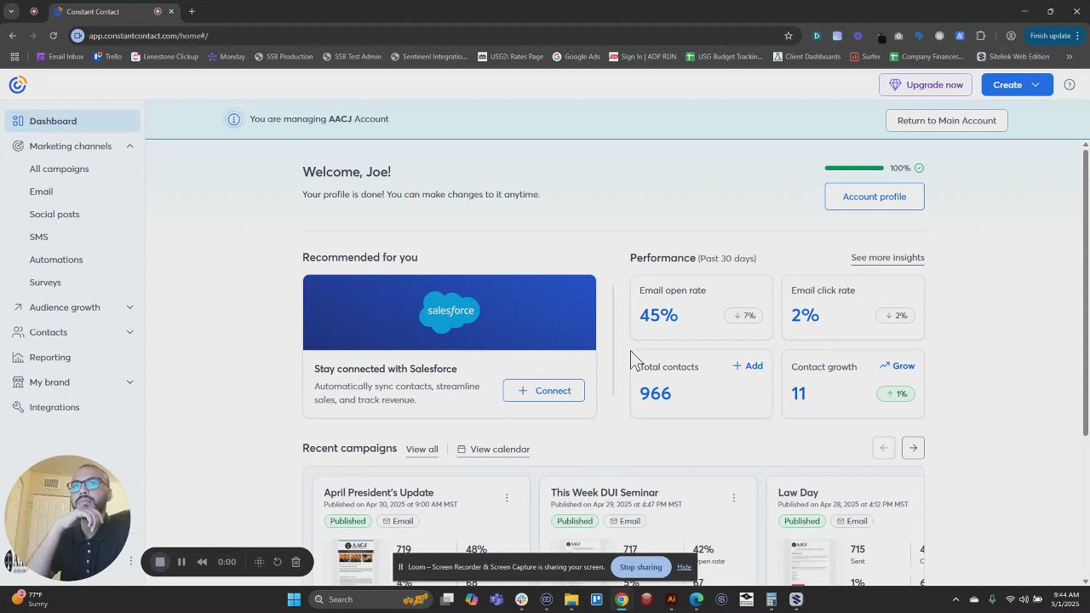The width and height of the screenshot is (1090, 613).
Task: Reload the page in the browser
Action: (x=53, y=36)
